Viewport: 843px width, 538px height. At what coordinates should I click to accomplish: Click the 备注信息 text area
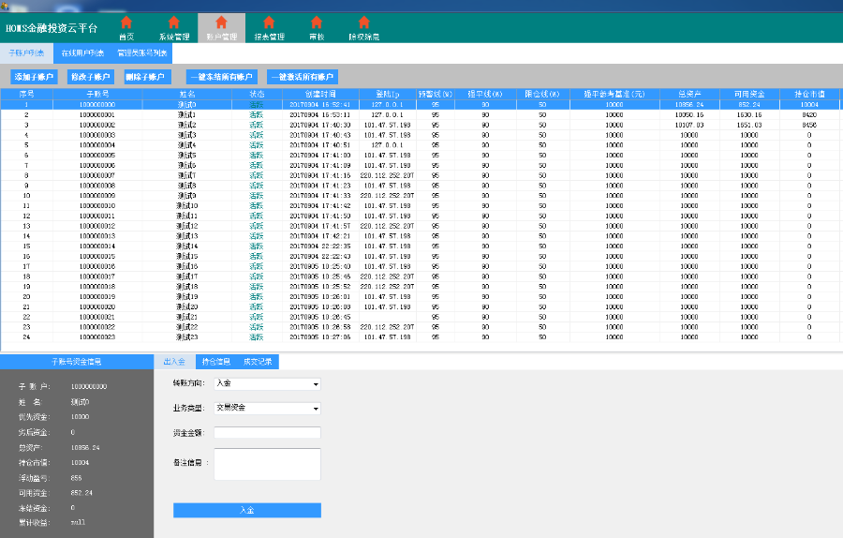coord(267,464)
